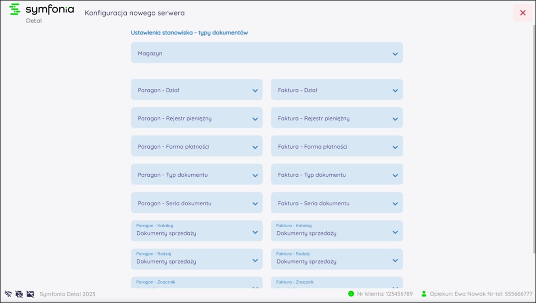Screen dimensions: 536x303
Task: Expand Faktura - Rejestr pieniężny list
Action: pos(336,118)
